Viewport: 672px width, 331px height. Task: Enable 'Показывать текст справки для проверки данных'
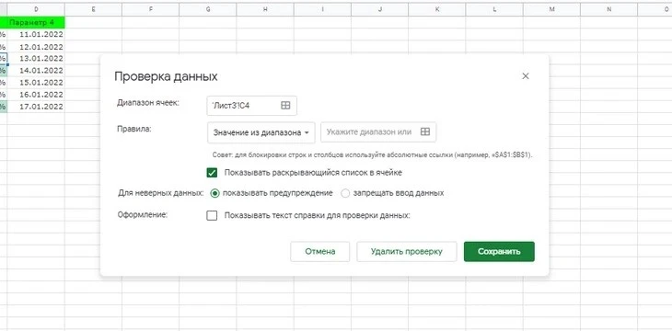tap(212, 215)
